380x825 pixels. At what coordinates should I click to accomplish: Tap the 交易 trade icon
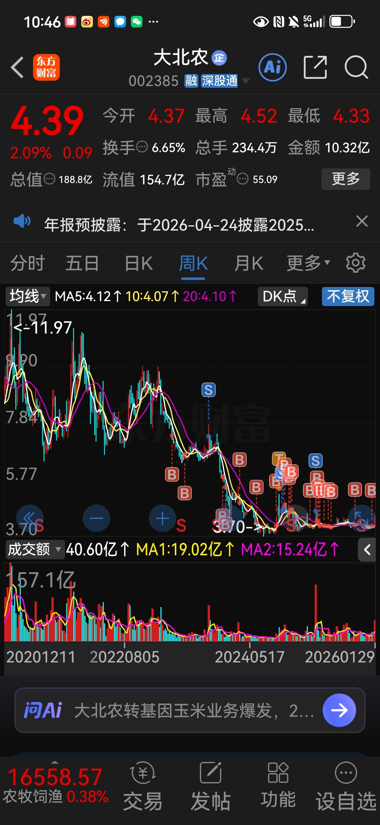(x=143, y=786)
